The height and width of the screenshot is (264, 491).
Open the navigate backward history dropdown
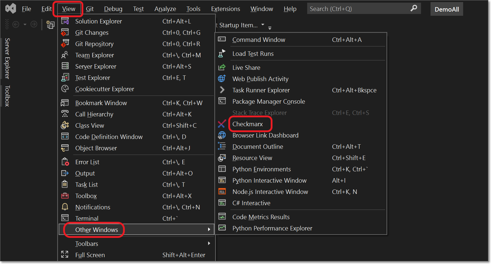click(25, 24)
